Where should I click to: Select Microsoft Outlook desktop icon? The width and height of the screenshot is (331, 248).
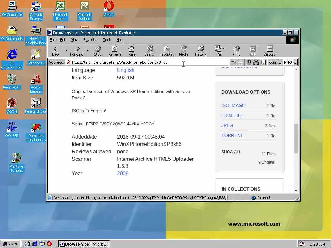(x=84, y=11)
